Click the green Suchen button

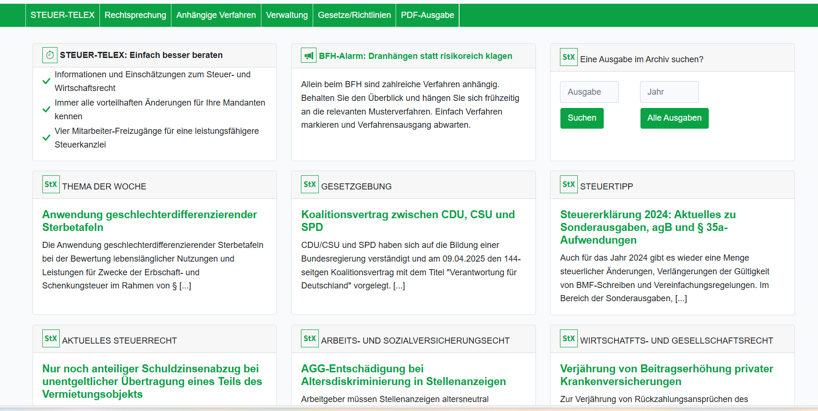[582, 118]
